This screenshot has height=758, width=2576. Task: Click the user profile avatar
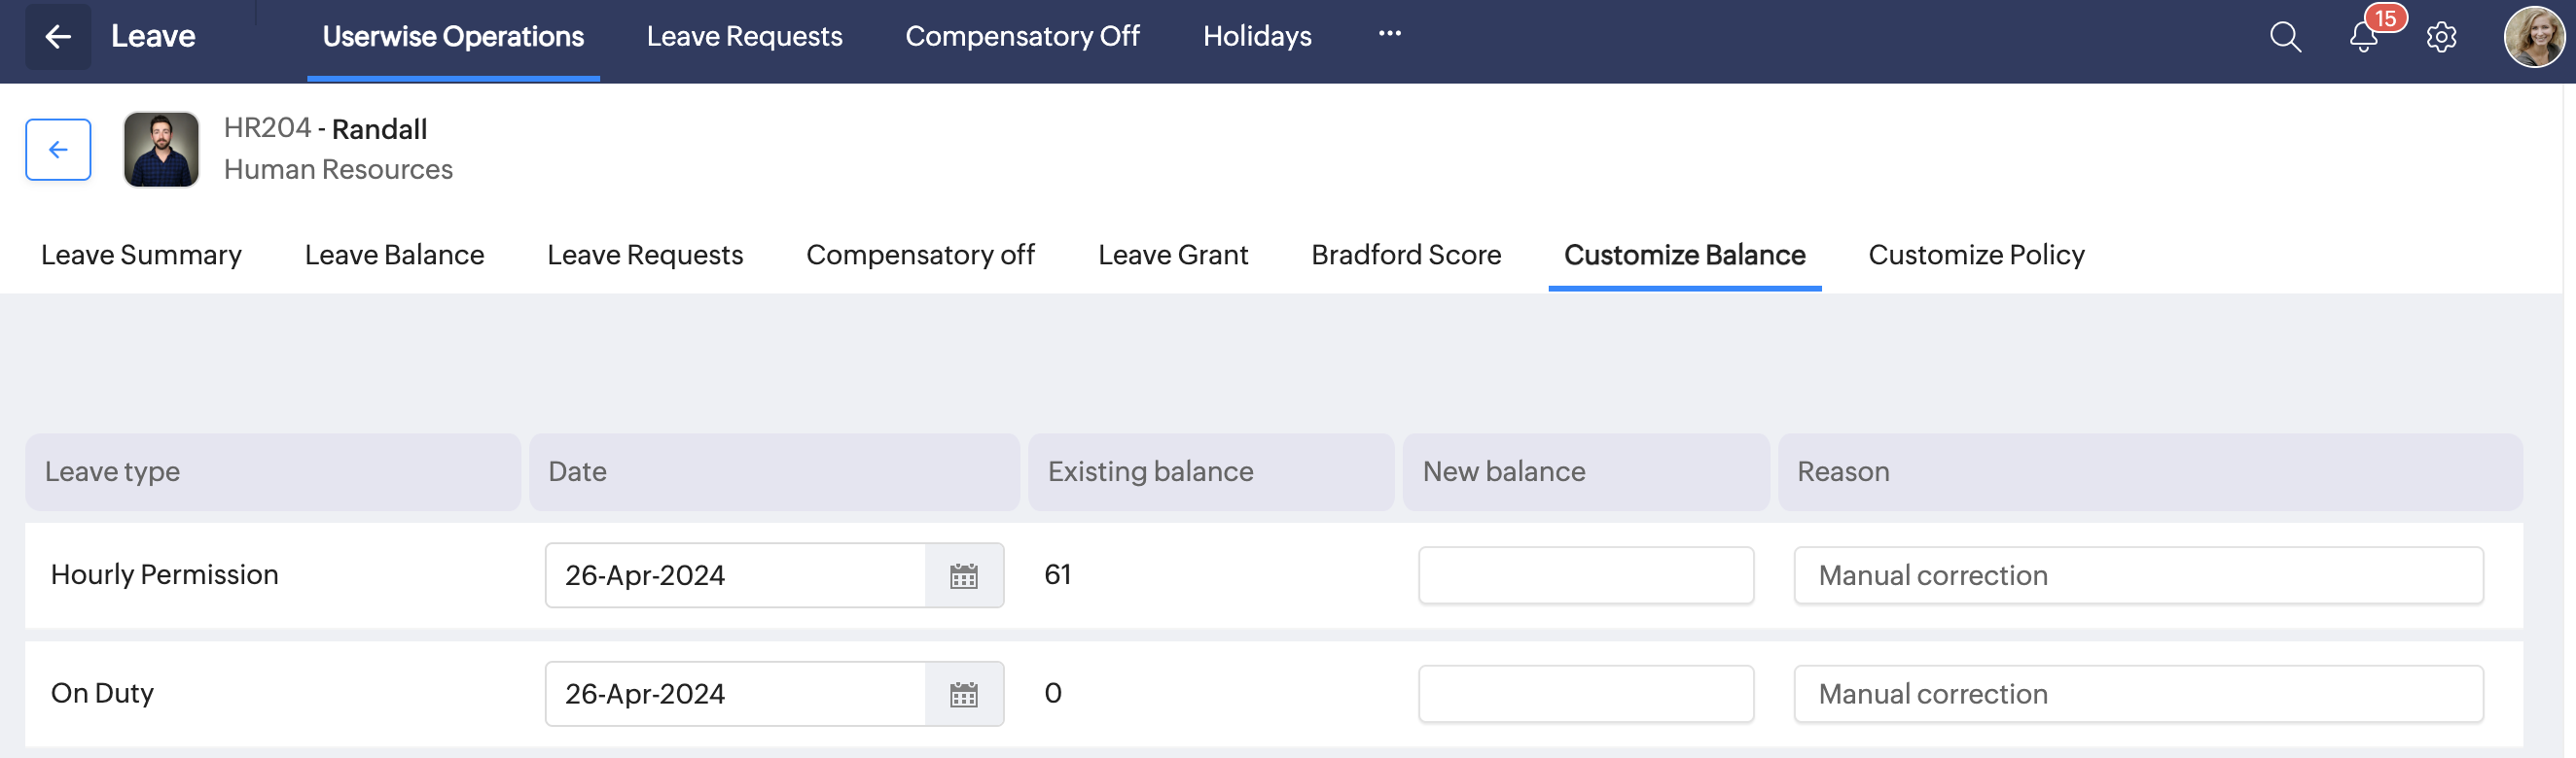tap(2533, 37)
